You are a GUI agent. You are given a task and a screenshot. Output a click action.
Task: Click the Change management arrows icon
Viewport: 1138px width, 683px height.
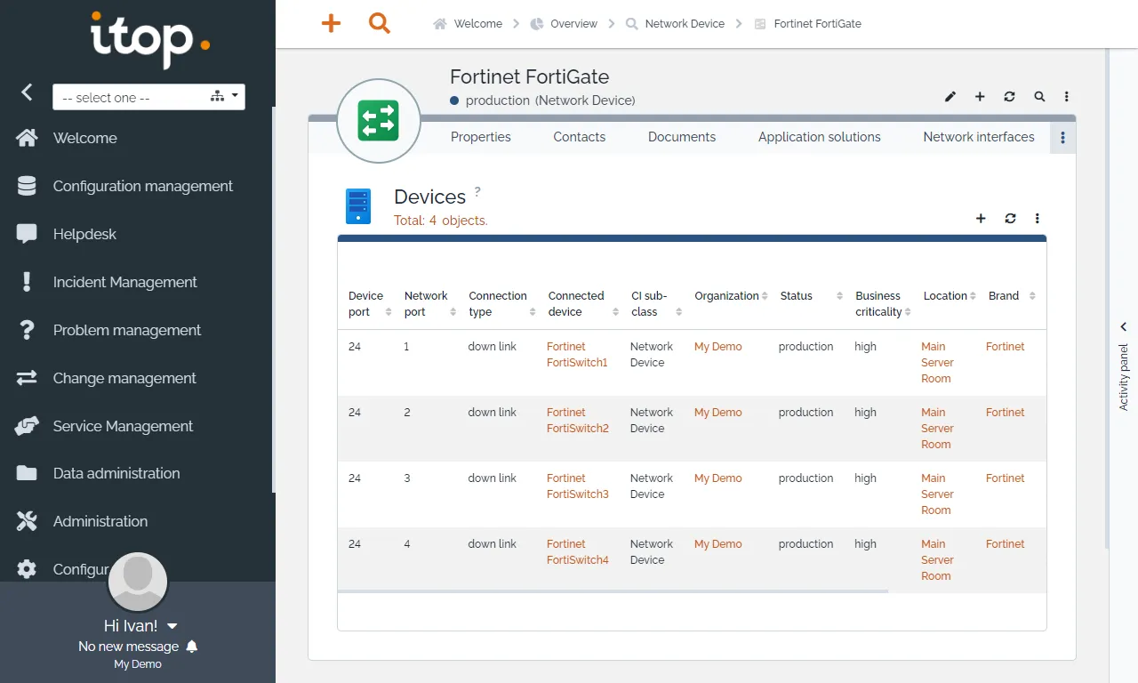(27, 378)
